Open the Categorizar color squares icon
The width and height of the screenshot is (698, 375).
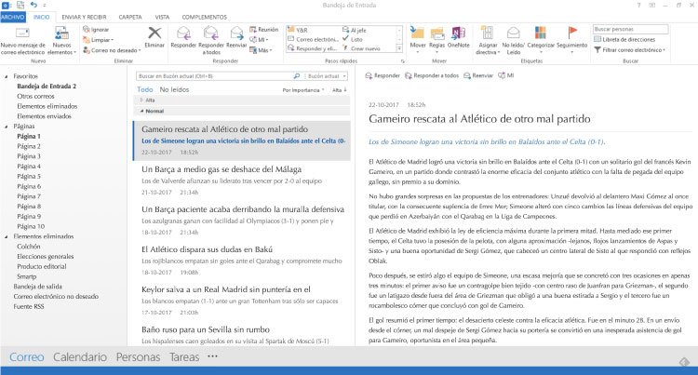pos(541,33)
